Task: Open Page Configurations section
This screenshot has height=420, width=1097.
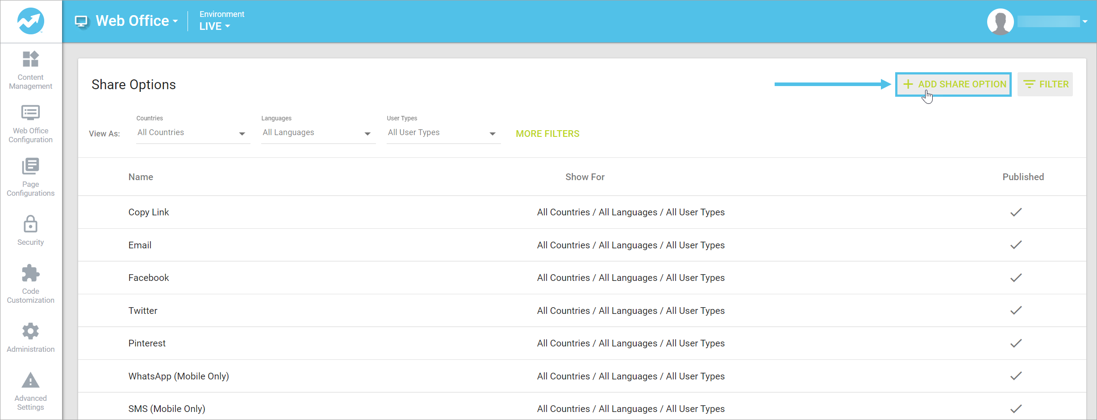Action: coord(30,176)
